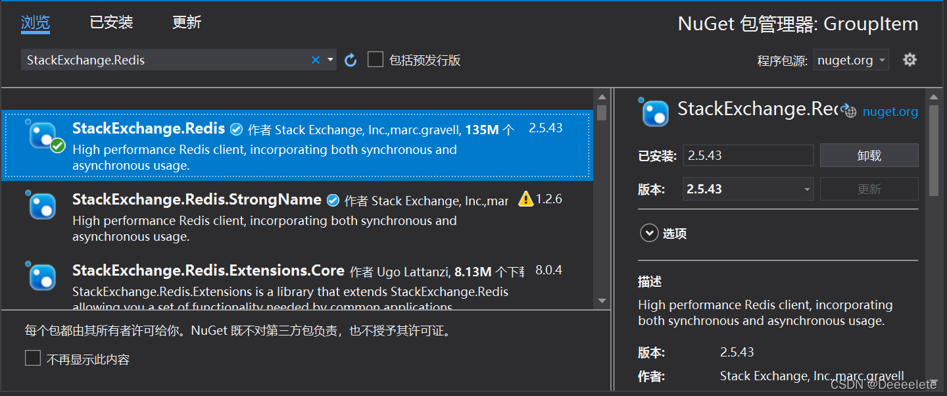Screen dimensions: 947x396
Task: Click the description heading in details pane
Action: (650, 282)
